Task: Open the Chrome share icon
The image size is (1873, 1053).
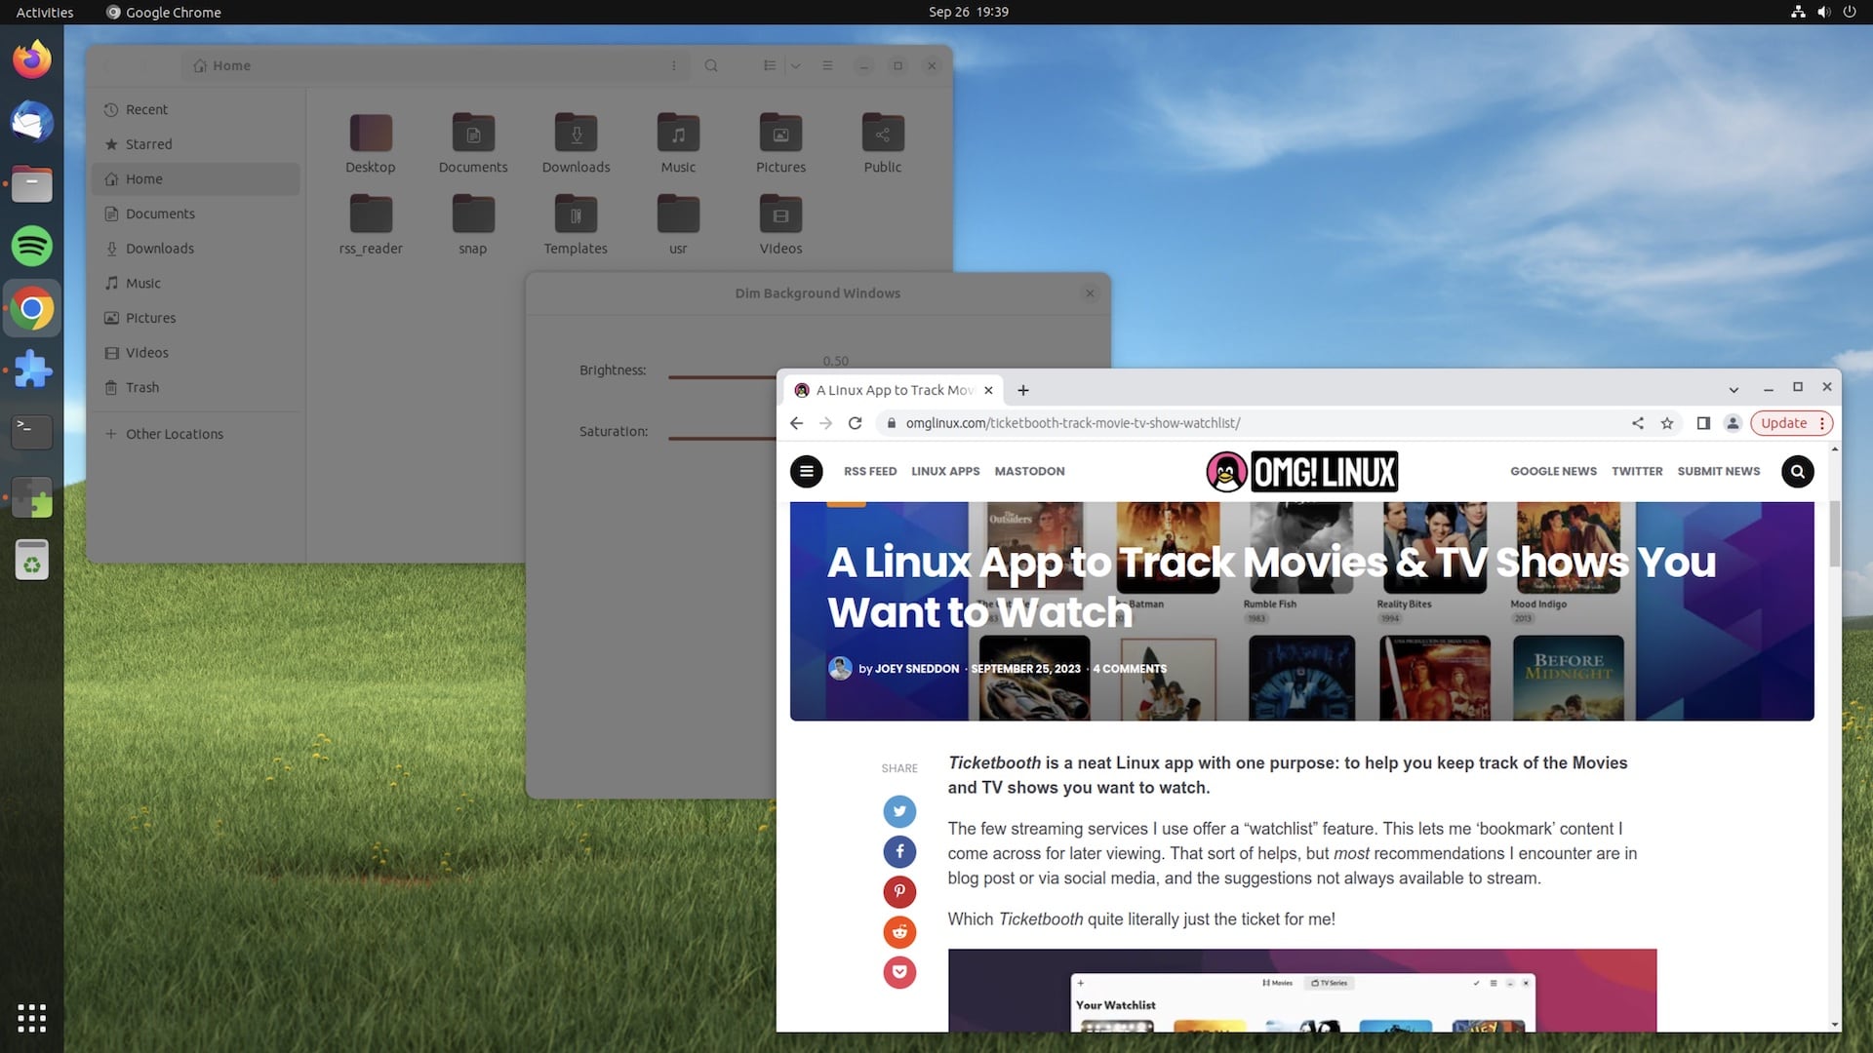Action: tap(1637, 423)
